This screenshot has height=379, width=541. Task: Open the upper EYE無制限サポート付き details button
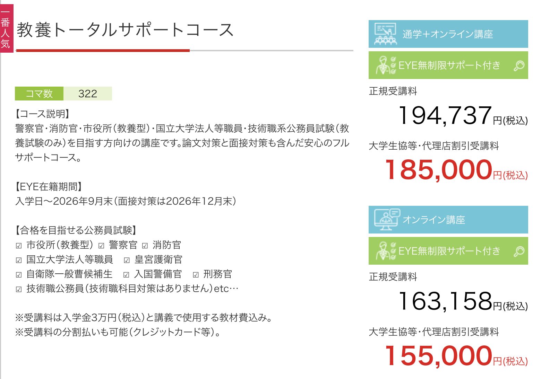coord(448,65)
